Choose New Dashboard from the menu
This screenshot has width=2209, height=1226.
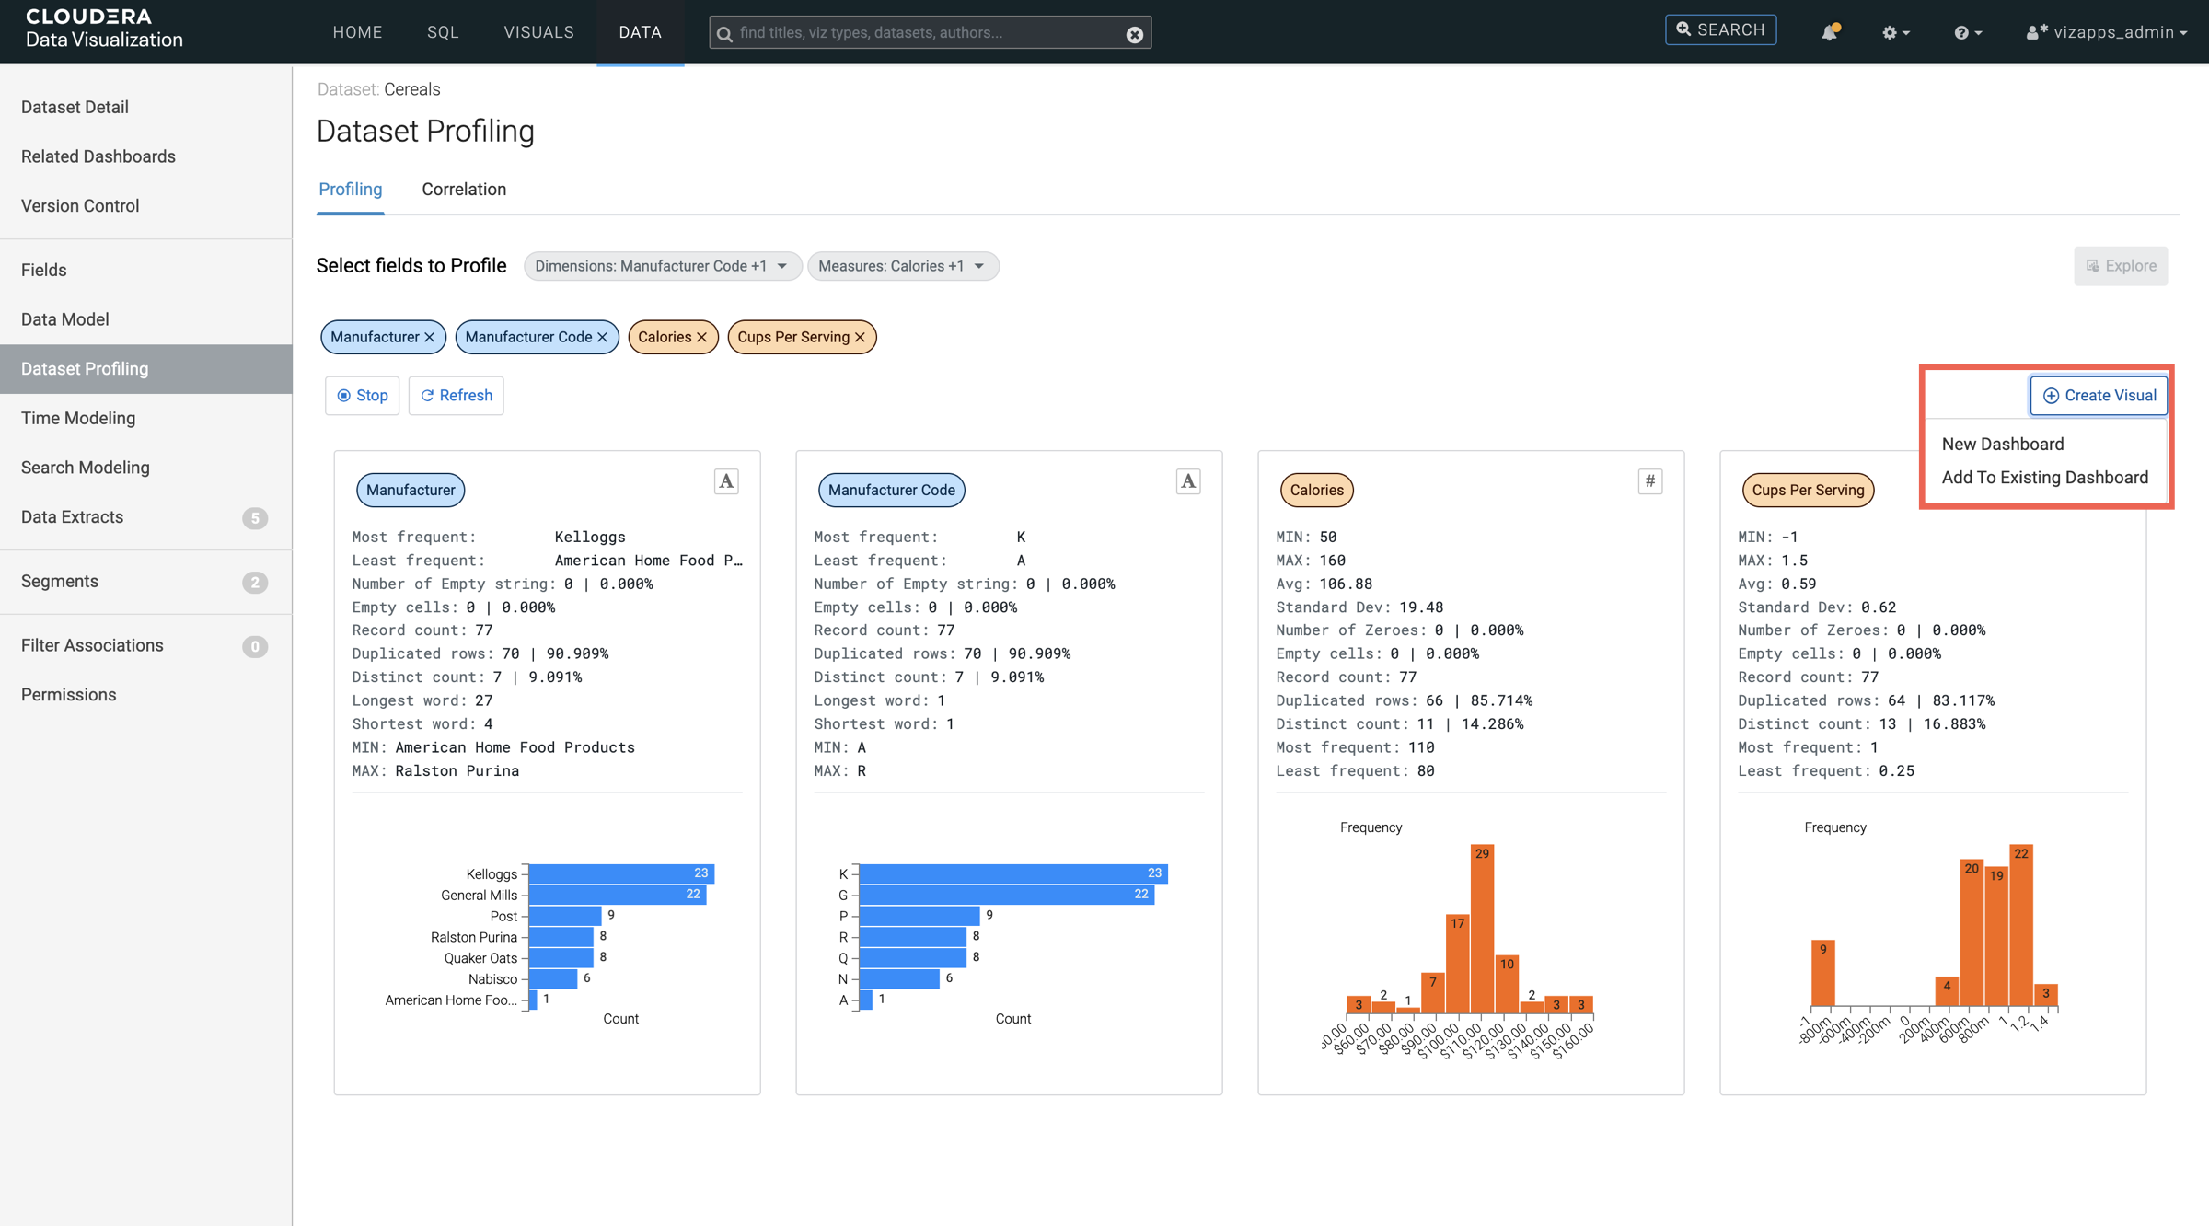[2002, 444]
